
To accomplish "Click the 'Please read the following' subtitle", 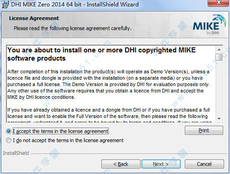I will pos(73,28).
